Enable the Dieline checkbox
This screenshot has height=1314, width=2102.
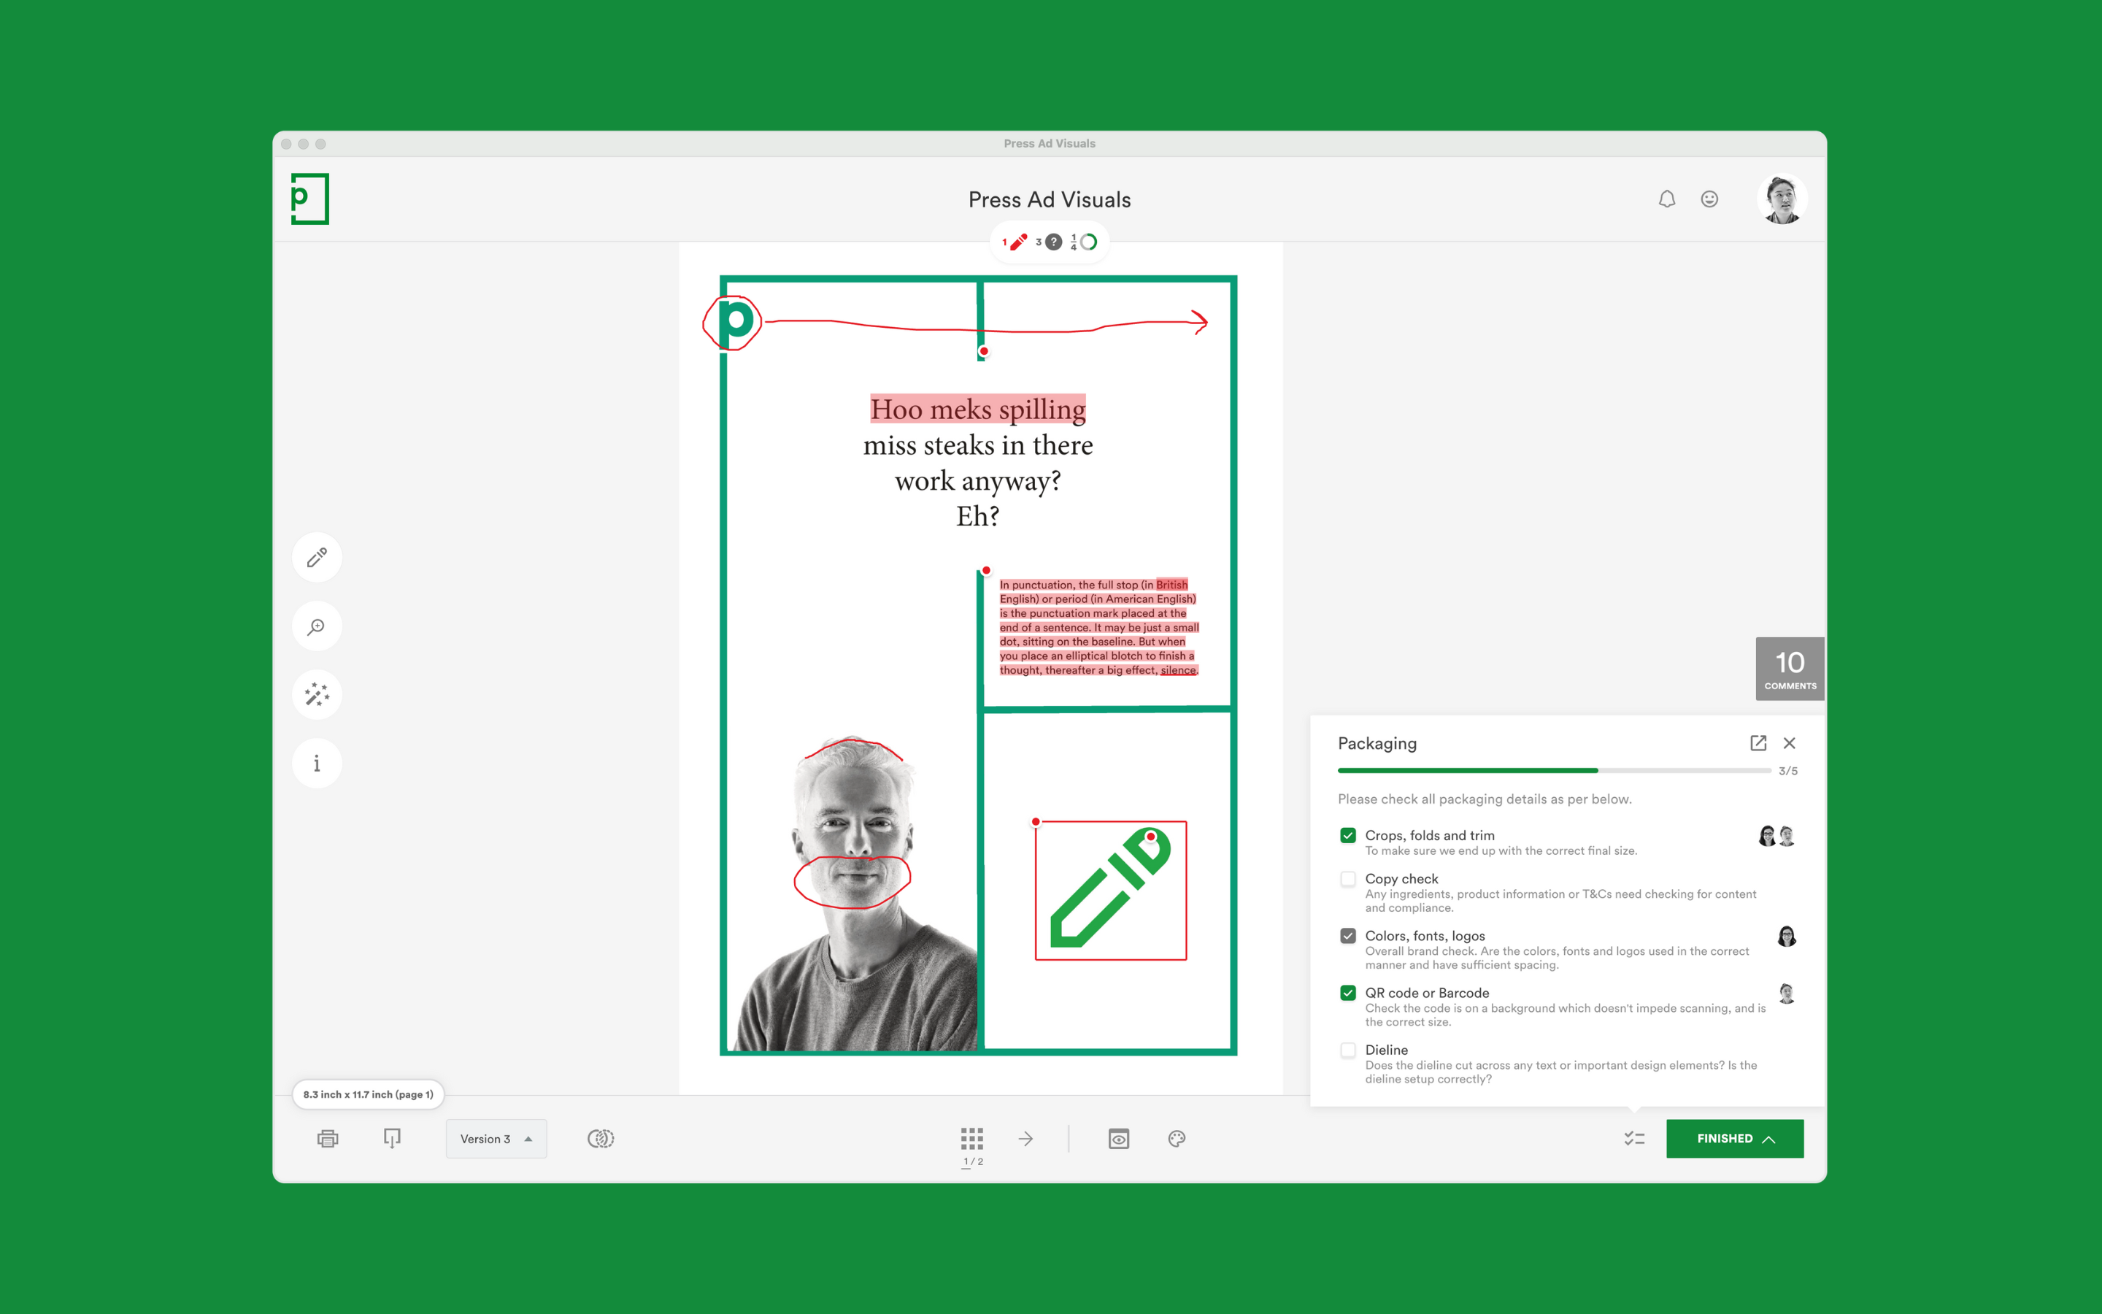tap(1348, 1050)
